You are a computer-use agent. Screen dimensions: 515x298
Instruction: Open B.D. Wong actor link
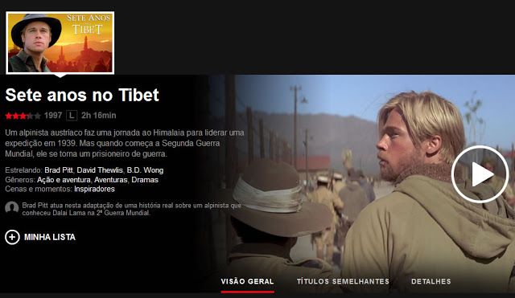(145, 170)
